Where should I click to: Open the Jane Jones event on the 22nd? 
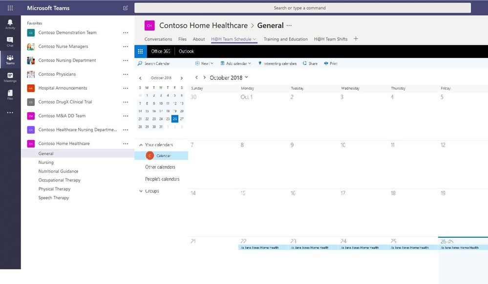tap(263, 247)
